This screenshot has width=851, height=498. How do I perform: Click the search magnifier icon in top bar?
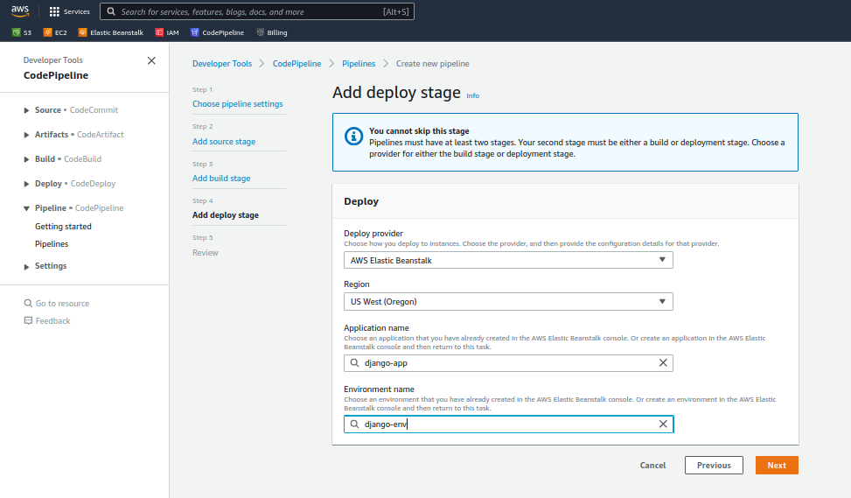(x=111, y=11)
